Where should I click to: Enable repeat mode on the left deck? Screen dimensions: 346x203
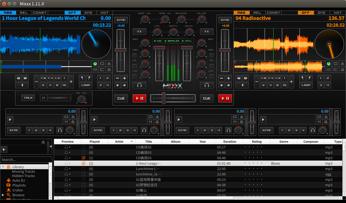[102, 64]
